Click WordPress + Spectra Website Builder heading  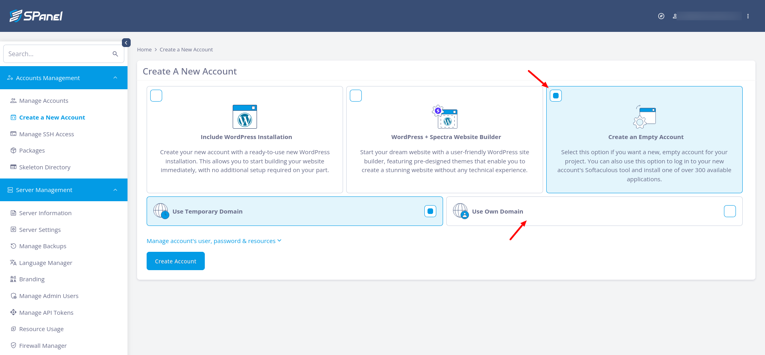point(446,137)
